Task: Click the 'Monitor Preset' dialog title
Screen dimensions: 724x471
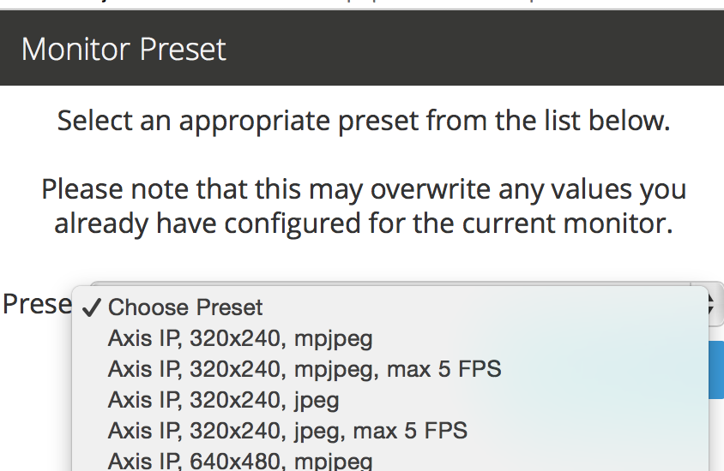Action: pos(124,49)
